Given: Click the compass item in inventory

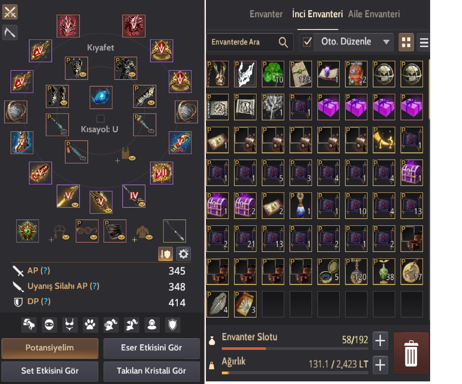Looking at the screenshot, I should click(x=328, y=271).
